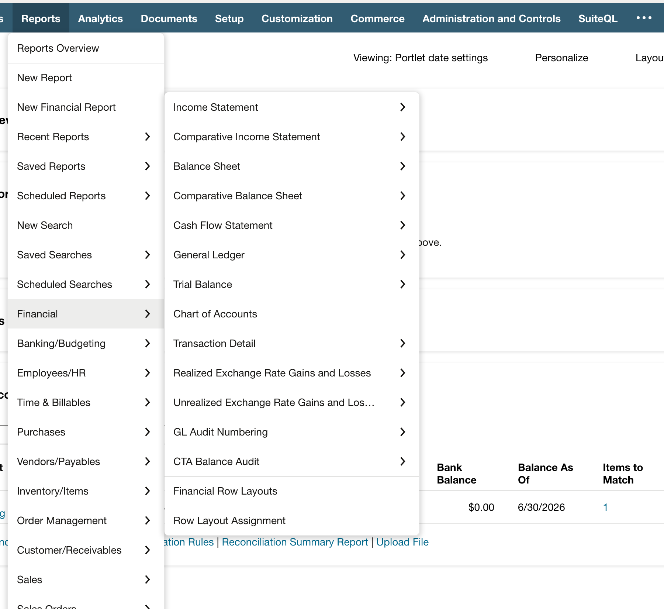Click the Upload File link
The image size is (664, 609).
click(x=402, y=542)
